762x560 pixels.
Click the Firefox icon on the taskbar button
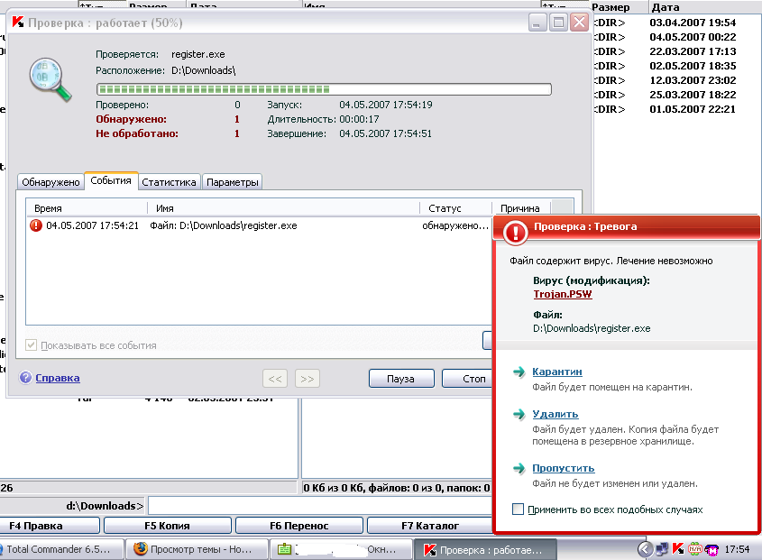(x=141, y=549)
